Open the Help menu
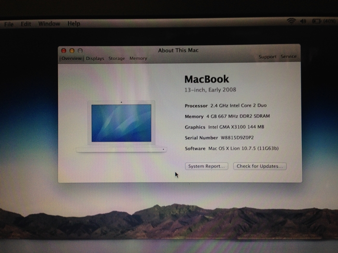Viewport: 338px width, 253px height. [74, 24]
